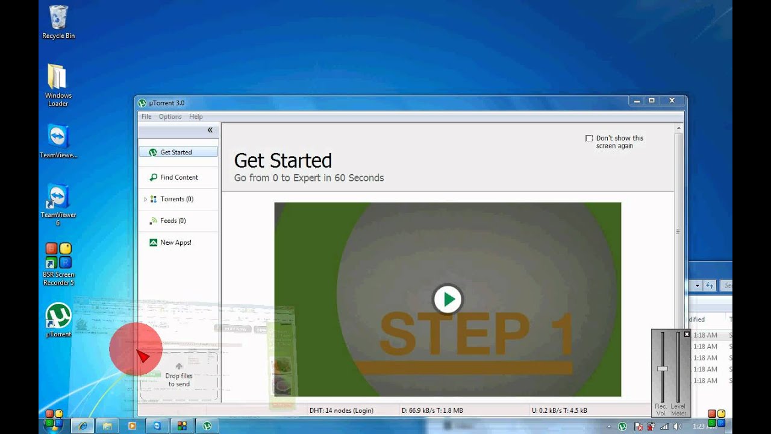Click the Drop files to send area
The height and width of the screenshot is (434, 771).
coord(179,376)
